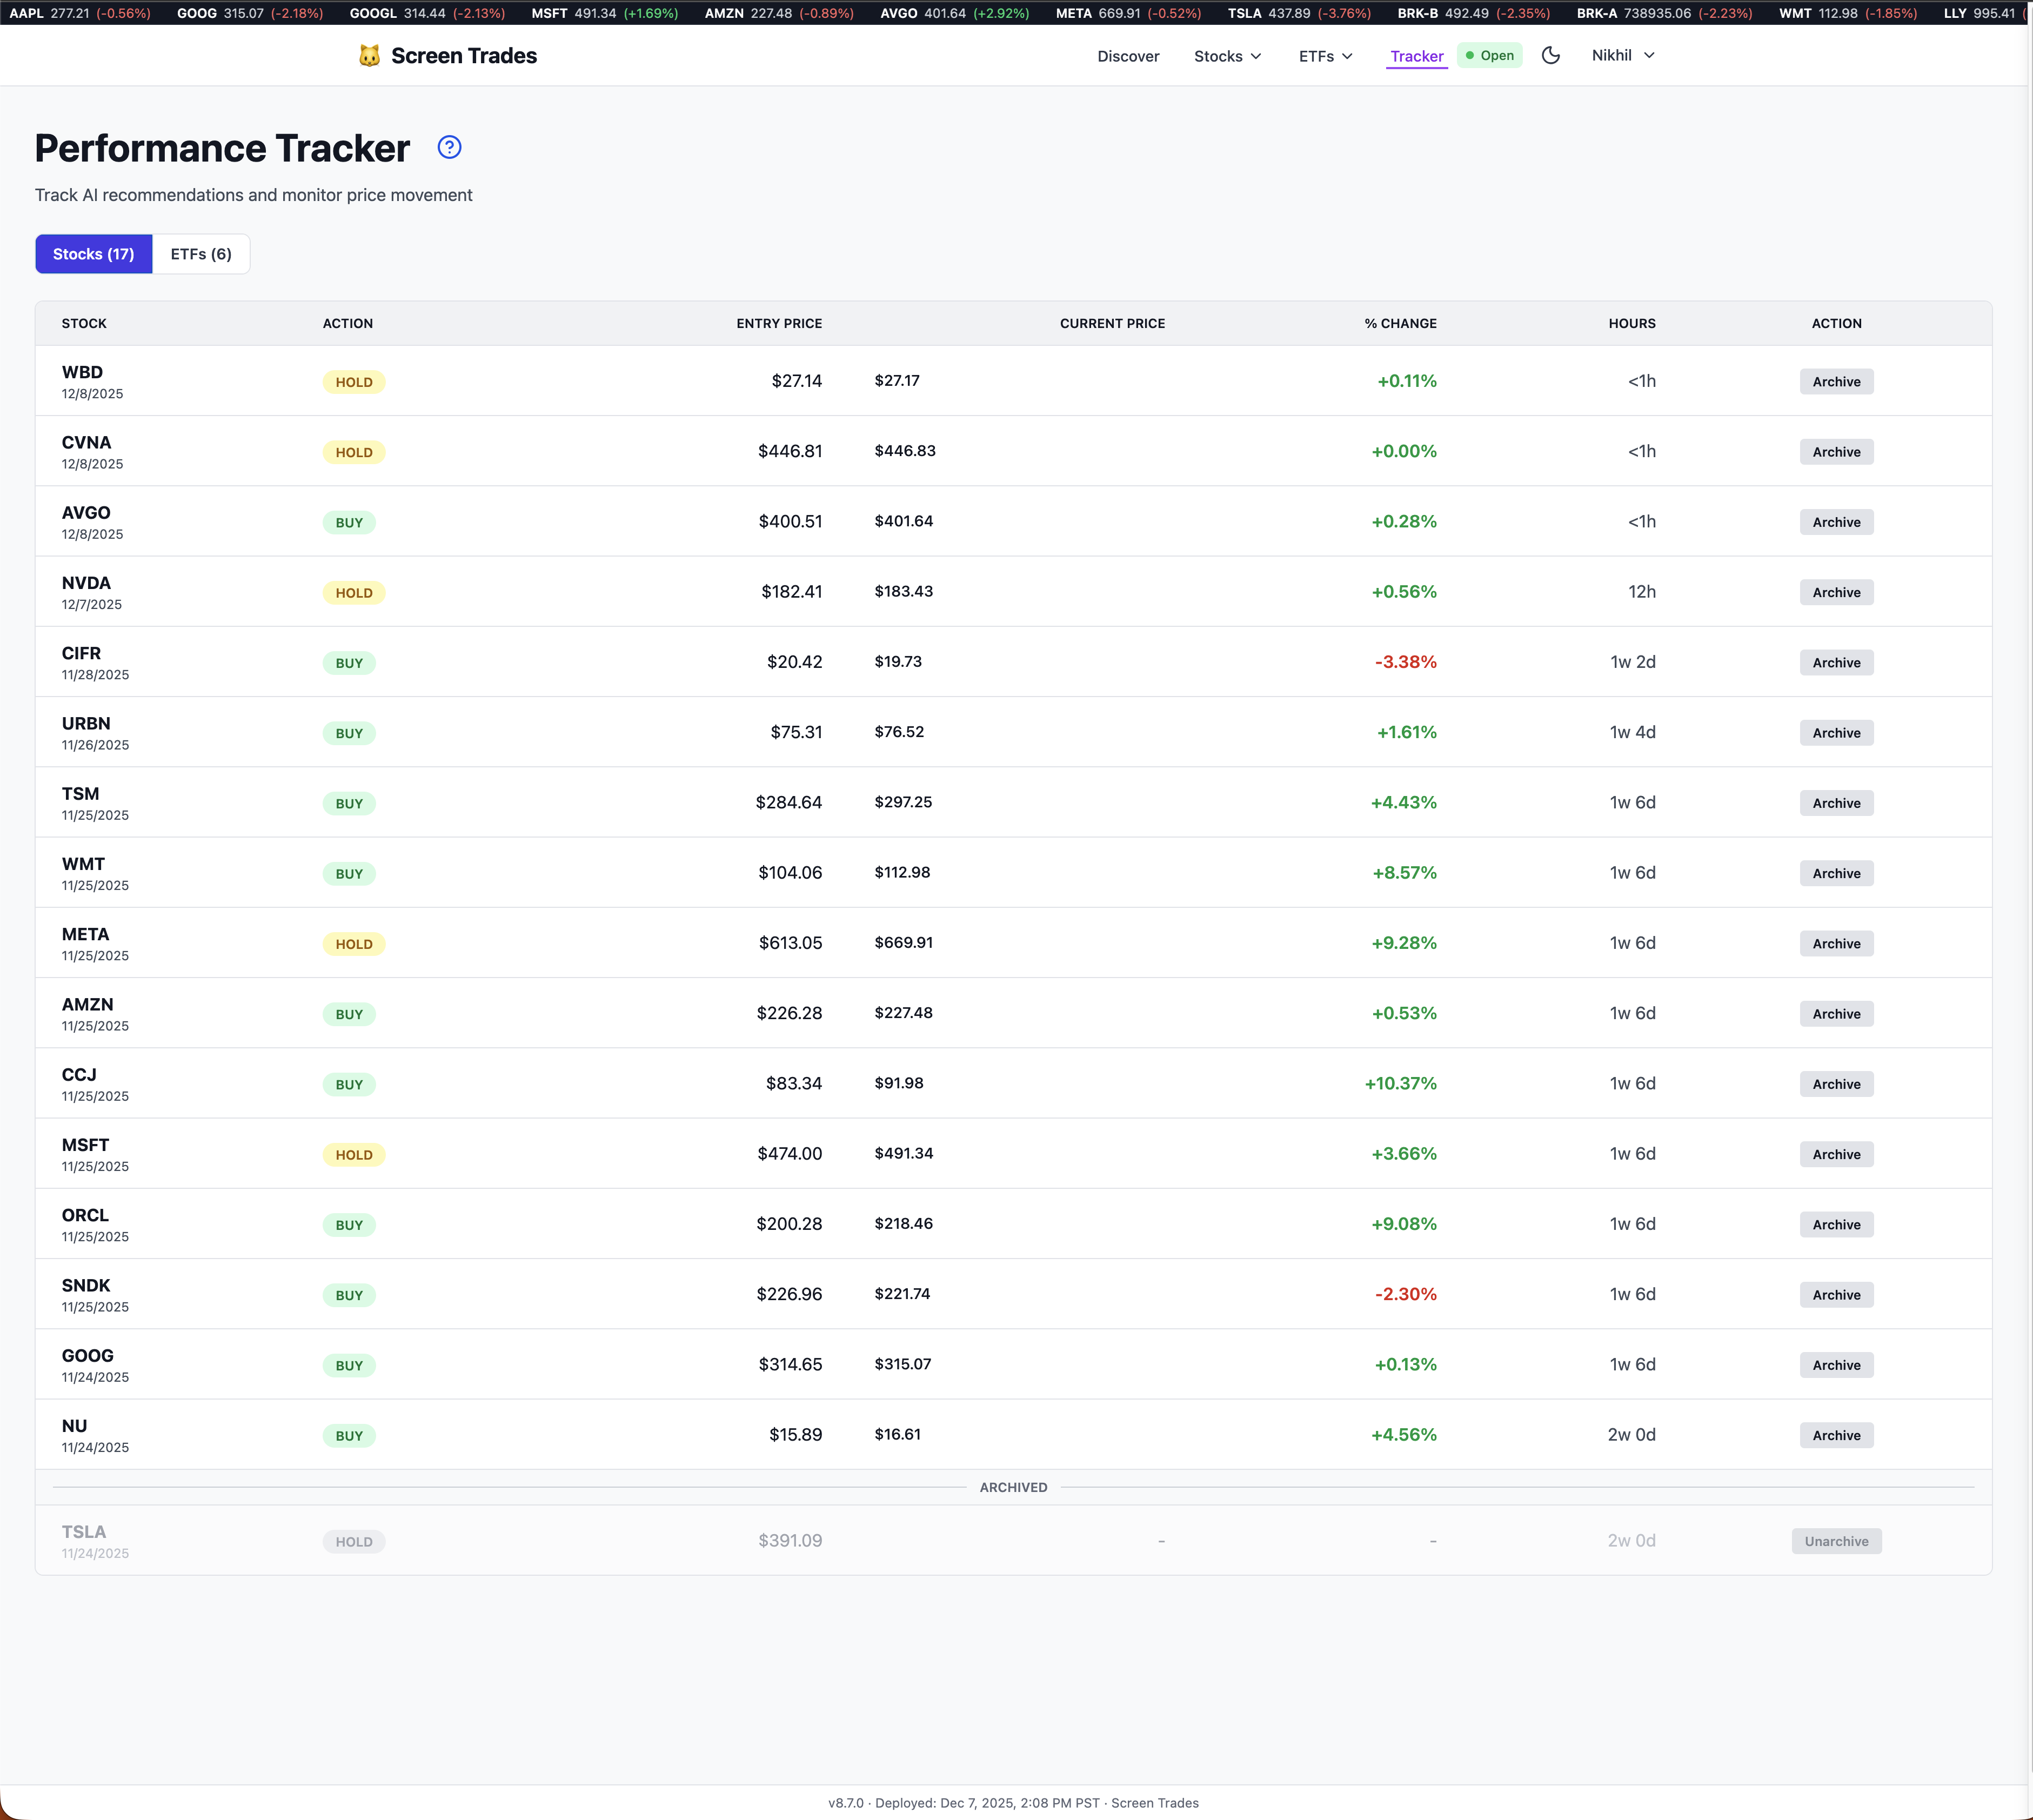The height and width of the screenshot is (1820, 2033).
Task: Click the BUY badge on the AVGO row
Action: (x=349, y=522)
